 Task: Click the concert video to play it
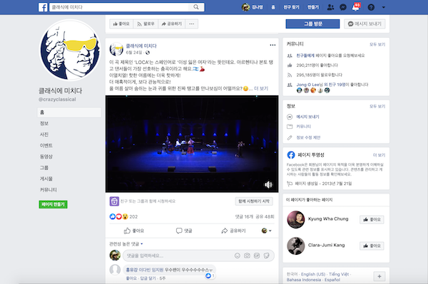[x=192, y=144]
